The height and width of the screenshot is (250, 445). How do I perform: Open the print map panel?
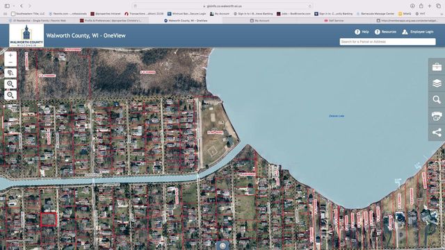click(x=437, y=116)
